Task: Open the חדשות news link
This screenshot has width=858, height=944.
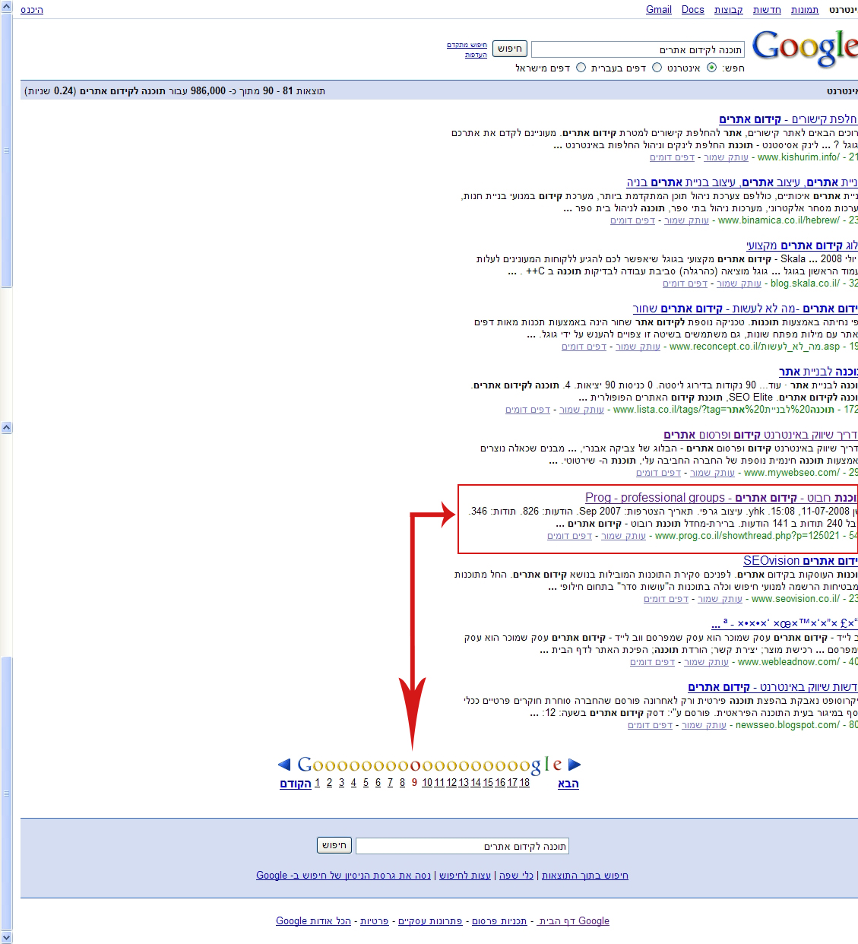Action: [767, 10]
